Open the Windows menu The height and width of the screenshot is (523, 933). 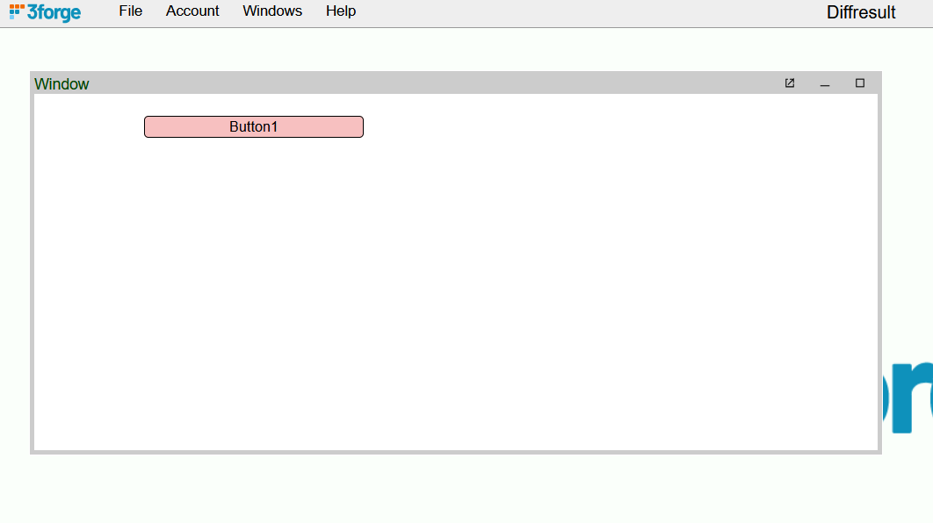272,11
